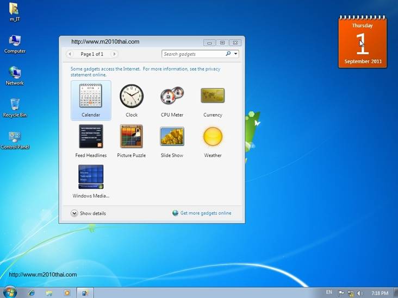The image size is (398, 298).
Task: Select the CPU Meter gadget icon
Action: 172,96
